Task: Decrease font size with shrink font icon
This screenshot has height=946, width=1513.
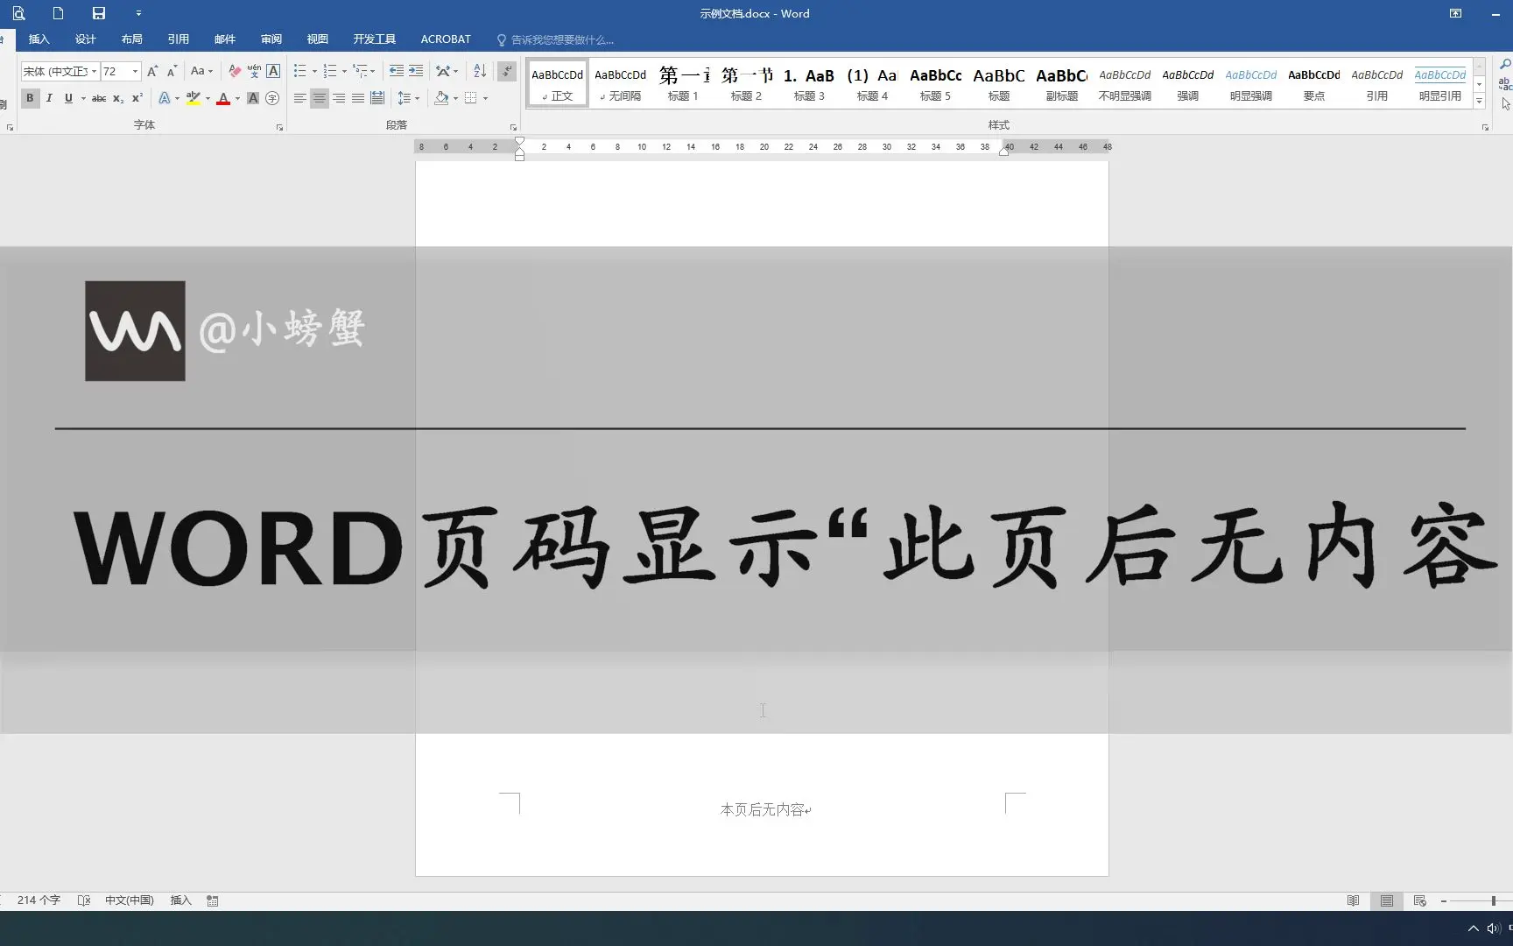Action: tap(172, 71)
